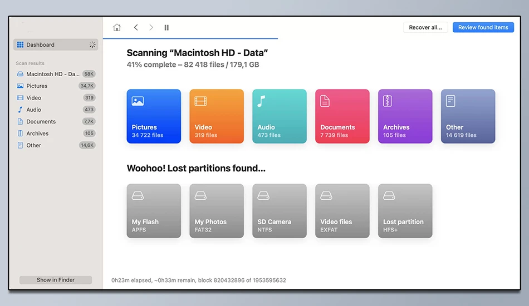The width and height of the screenshot is (529, 306).
Task: Open the blue Pictures card
Action: pyautogui.click(x=154, y=116)
